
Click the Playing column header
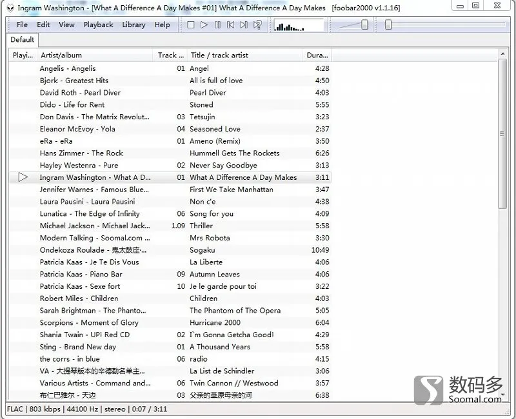pyautogui.click(x=23, y=55)
